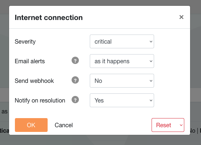Click the Email alerts field label
201x145 pixels.
tap(30, 61)
